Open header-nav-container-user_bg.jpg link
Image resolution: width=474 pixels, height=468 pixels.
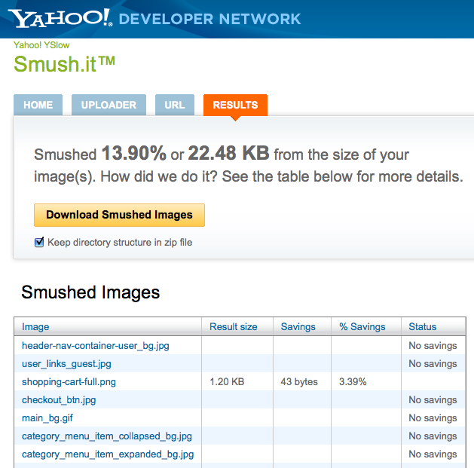[x=96, y=346]
